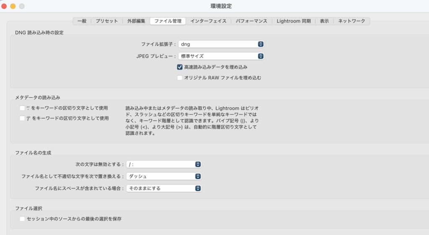
Task: Expand the ダッシュ replacement character dropdown
Action: click(164, 176)
